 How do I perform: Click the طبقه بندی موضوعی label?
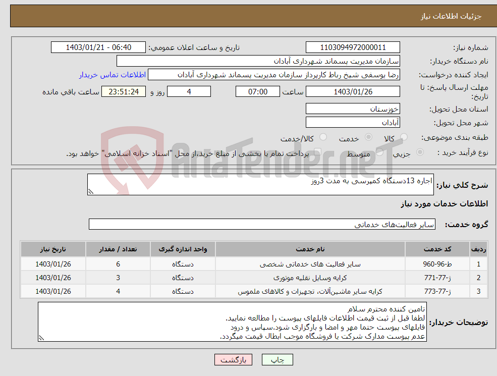[455, 137]
